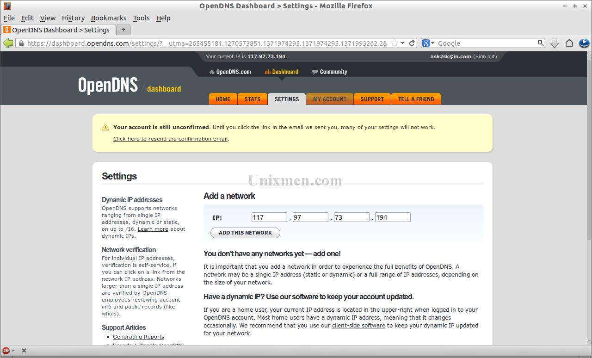Click the Learn more link about dynamic IPs

(153, 229)
